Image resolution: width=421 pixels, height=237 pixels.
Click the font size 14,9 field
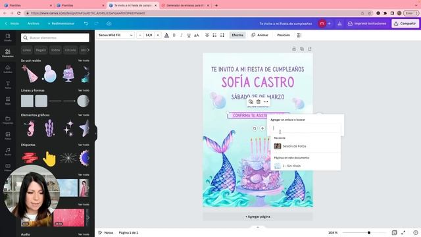coord(149,35)
